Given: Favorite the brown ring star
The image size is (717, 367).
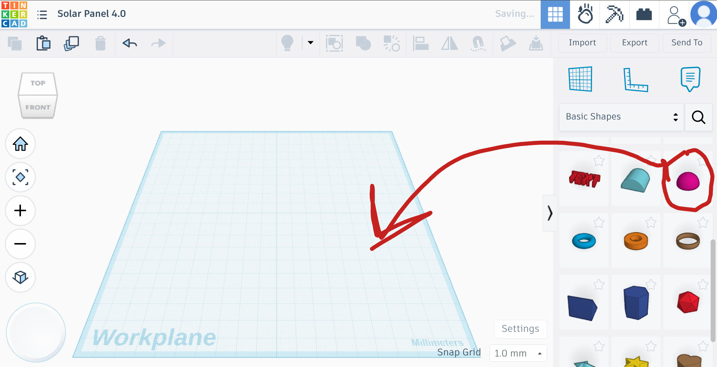Looking at the screenshot, I should click(703, 222).
